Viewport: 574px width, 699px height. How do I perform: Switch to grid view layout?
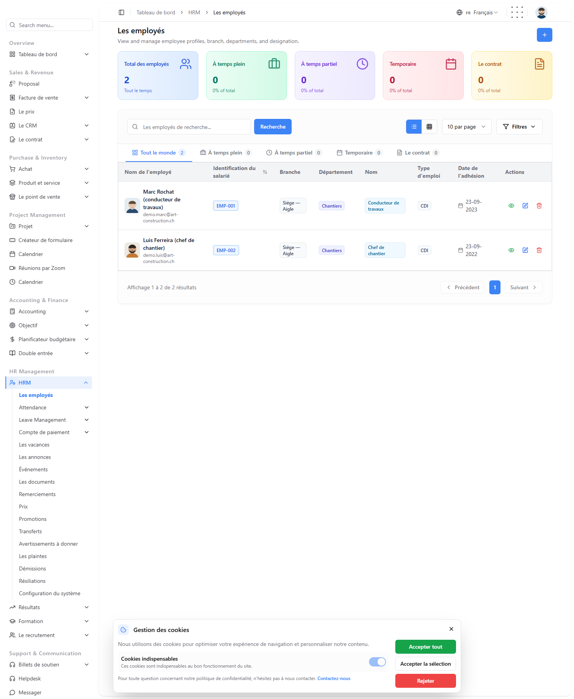point(429,127)
